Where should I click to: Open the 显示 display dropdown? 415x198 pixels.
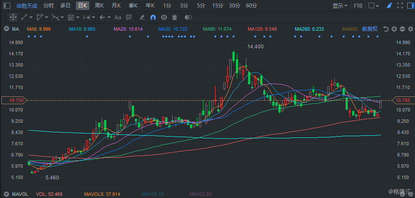click(340, 6)
